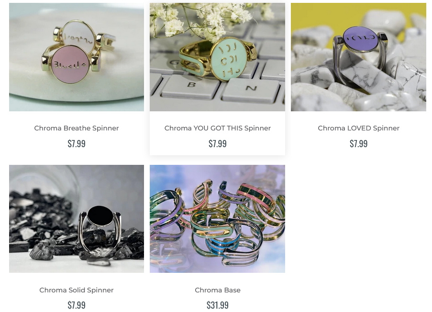
Task: Click the $7.99 price under YOU GOT THIS Spinner
Action: click(x=217, y=144)
